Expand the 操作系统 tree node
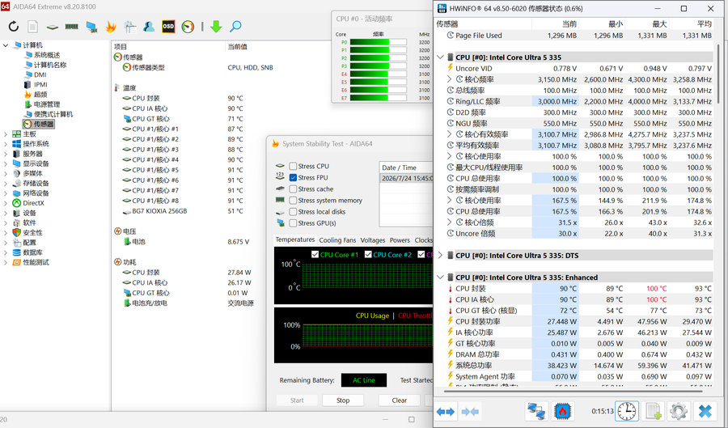 (x=6, y=144)
